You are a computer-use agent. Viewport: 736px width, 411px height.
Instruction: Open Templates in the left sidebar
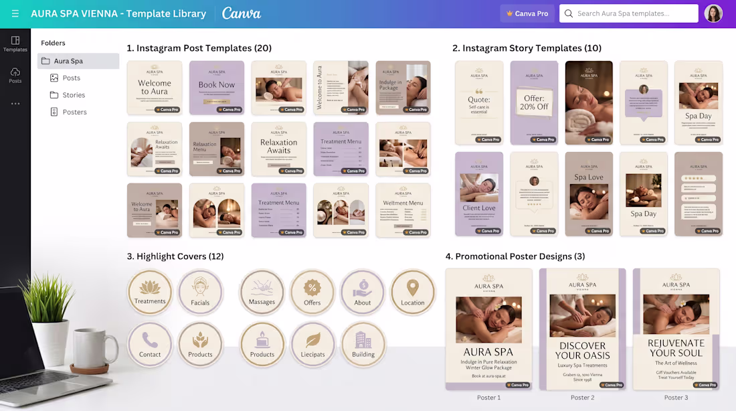tap(15, 44)
